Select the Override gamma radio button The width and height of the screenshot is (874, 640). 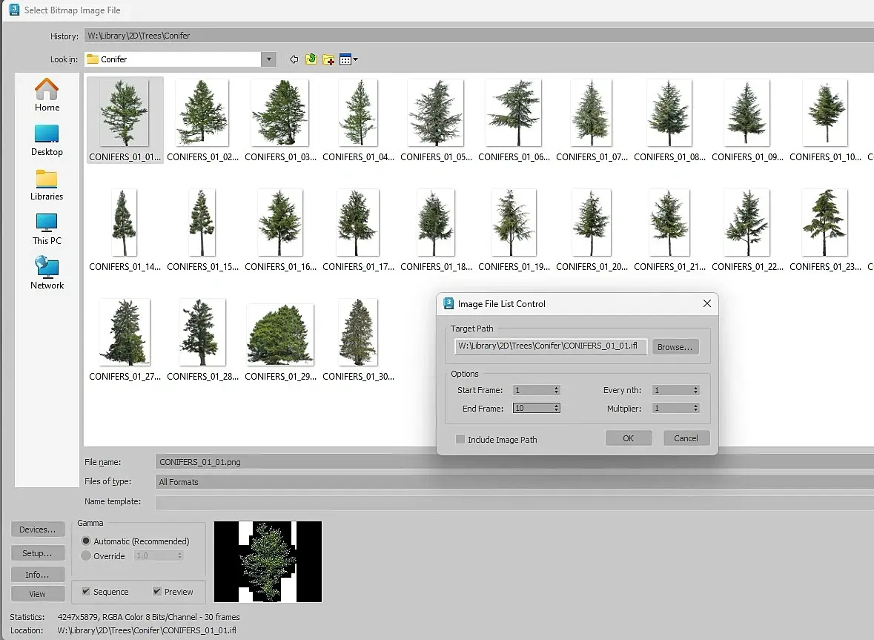tap(86, 555)
